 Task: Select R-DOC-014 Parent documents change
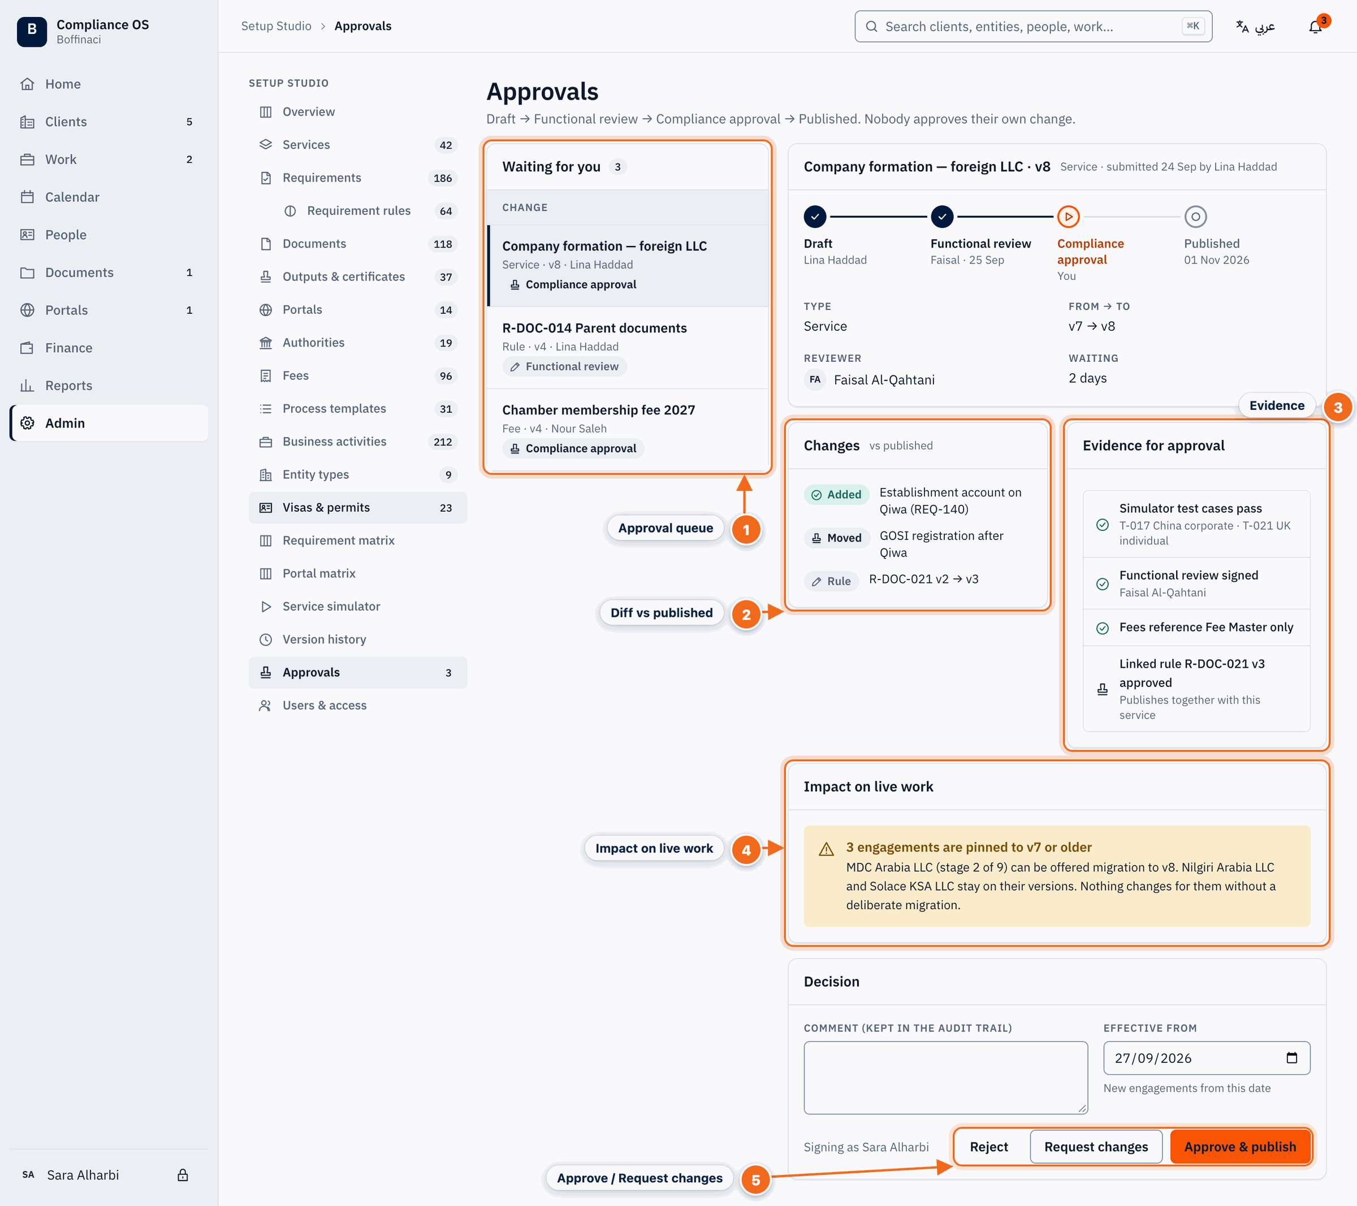[628, 347]
